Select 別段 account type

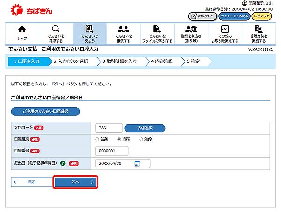tap(141, 139)
